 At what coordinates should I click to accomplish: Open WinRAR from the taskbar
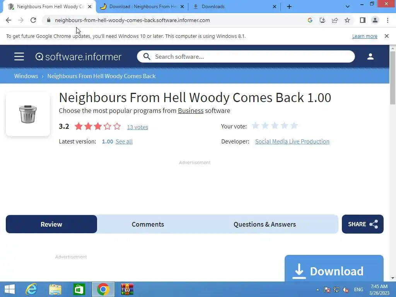127,289
